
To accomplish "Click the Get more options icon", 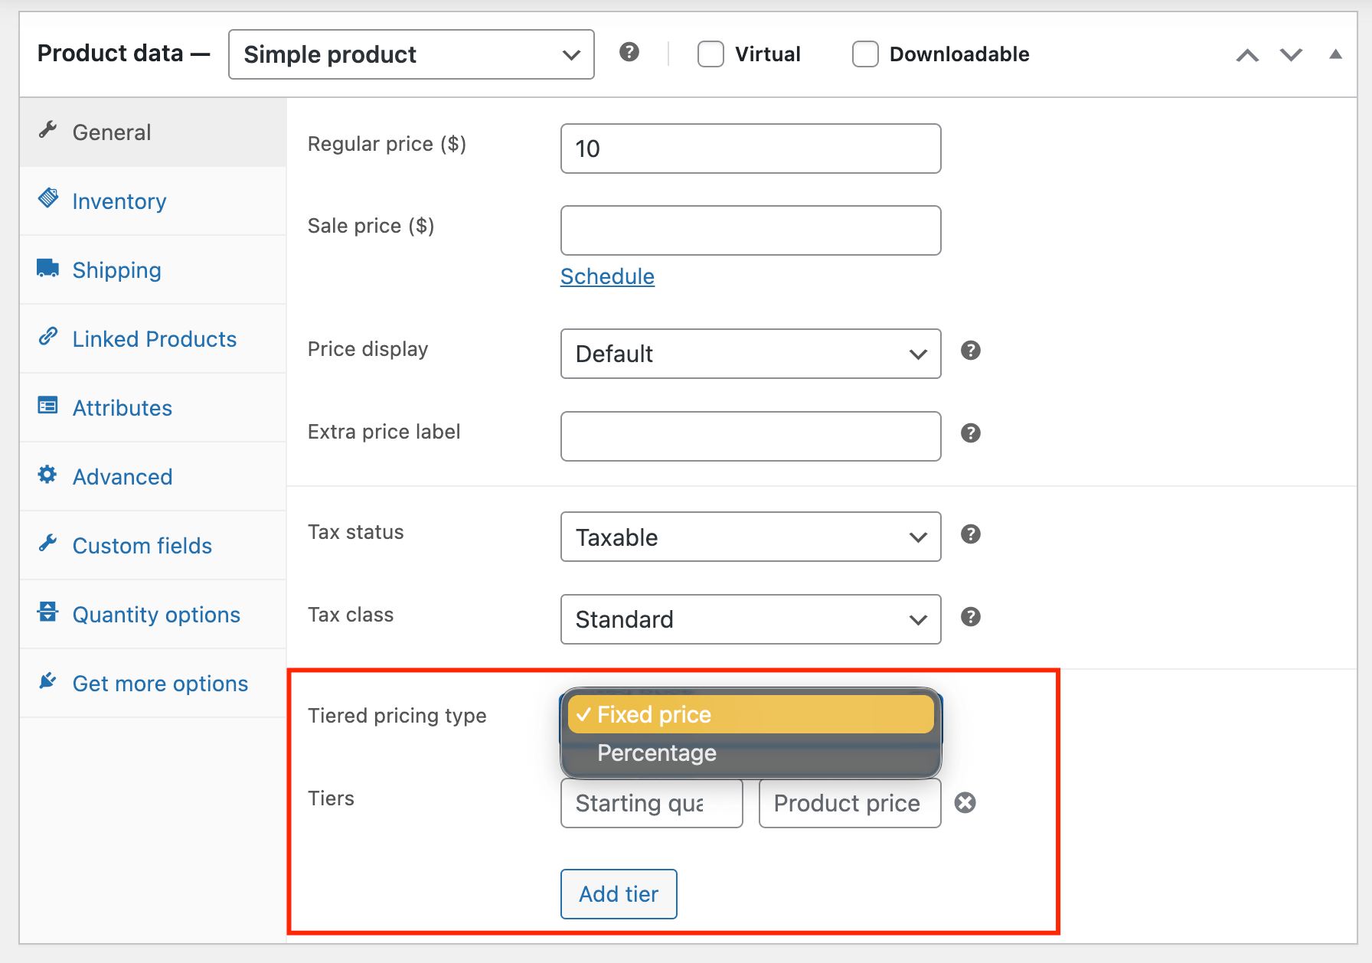I will (x=47, y=681).
